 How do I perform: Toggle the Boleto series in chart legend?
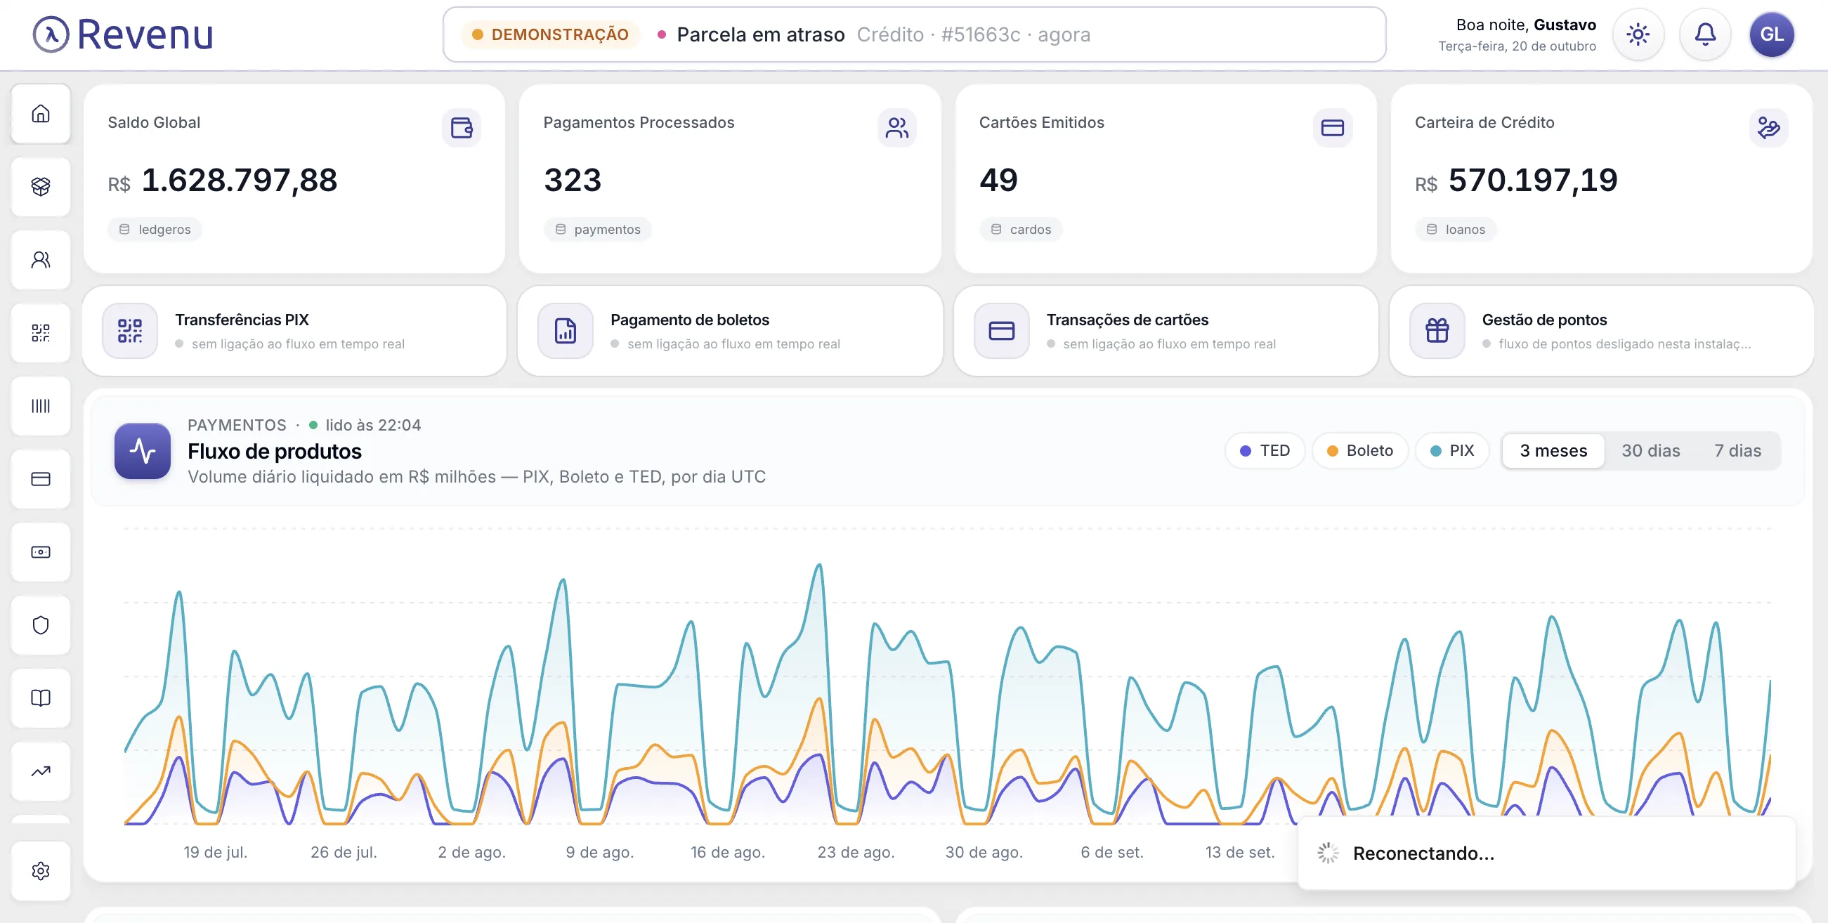[x=1359, y=450]
